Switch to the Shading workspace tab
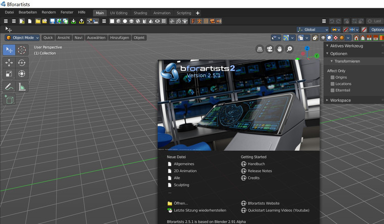Image resolution: width=384 pixels, height=224 pixels. point(140,13)
